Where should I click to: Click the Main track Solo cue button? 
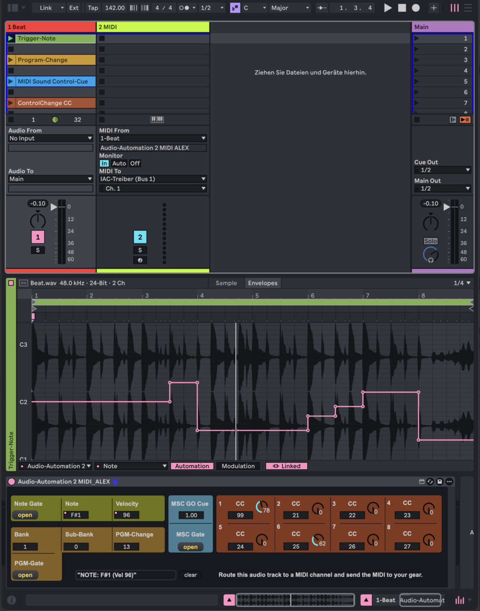[x=431, y=241]
